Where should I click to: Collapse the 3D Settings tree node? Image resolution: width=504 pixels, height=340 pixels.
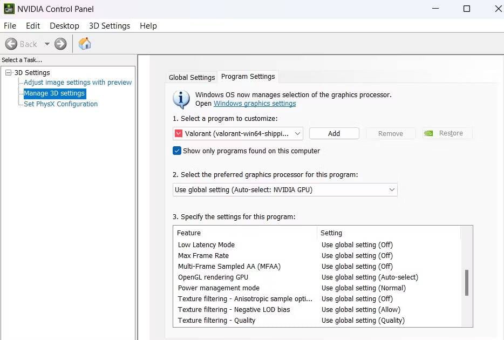8,72
